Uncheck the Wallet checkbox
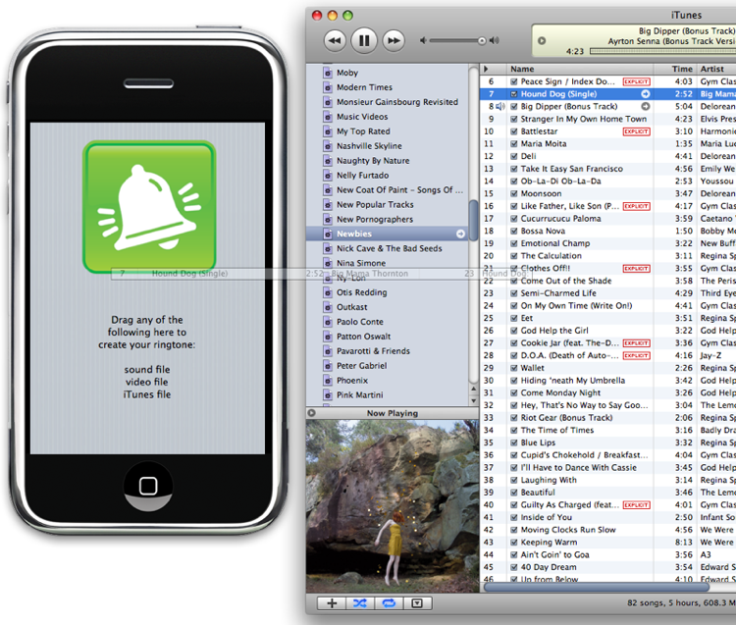Image resolution: width=736 pixels, height=625 pixels. [x=514, y=368]
